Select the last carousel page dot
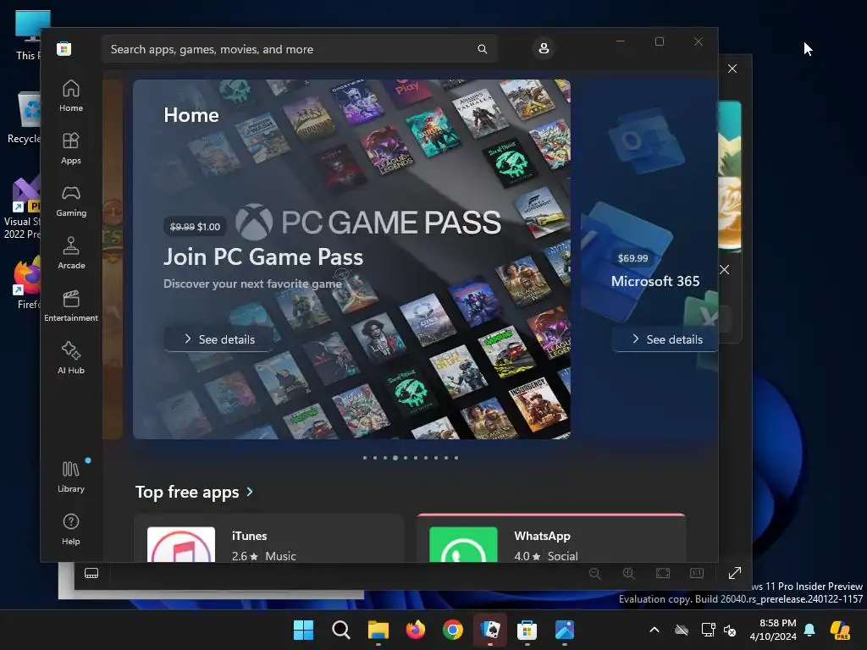 (x=456, y=458)
